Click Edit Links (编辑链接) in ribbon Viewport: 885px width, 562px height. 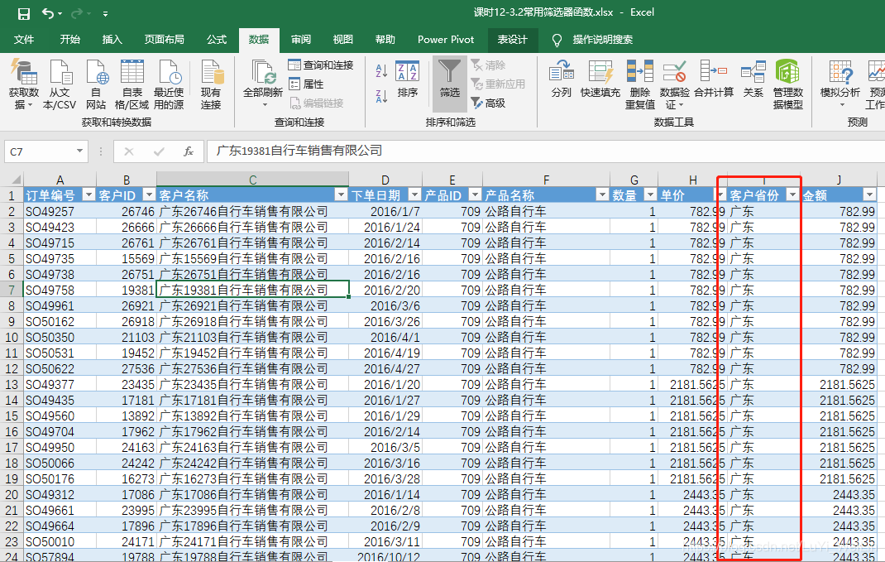coord(316,103)
